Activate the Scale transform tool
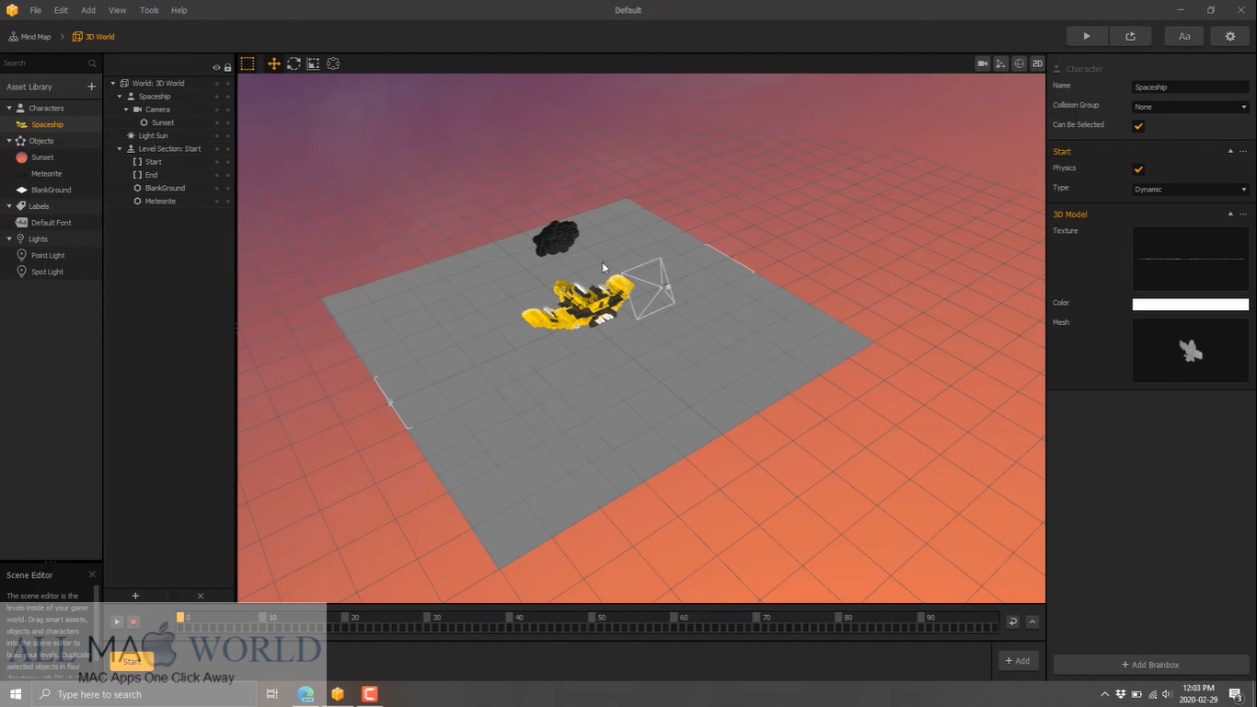This screenshot has width=1257, height=707. click(313, 64)
